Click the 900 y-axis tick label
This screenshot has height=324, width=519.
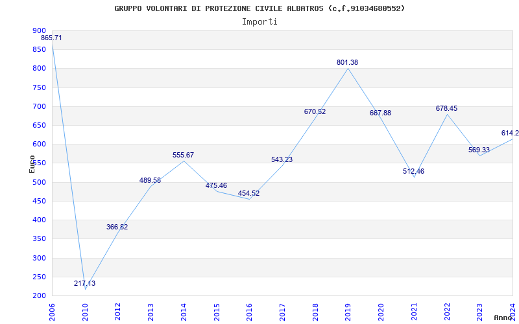39,30
